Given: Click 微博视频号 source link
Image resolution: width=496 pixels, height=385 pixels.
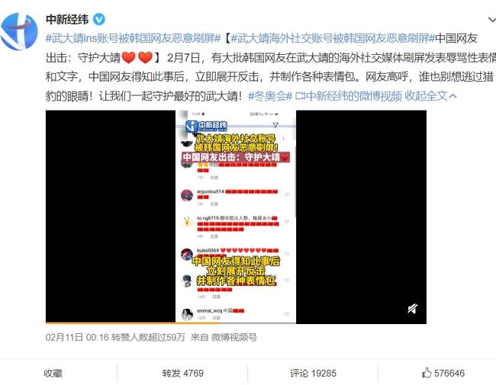Looking at the screenshot, I should 234,337.
